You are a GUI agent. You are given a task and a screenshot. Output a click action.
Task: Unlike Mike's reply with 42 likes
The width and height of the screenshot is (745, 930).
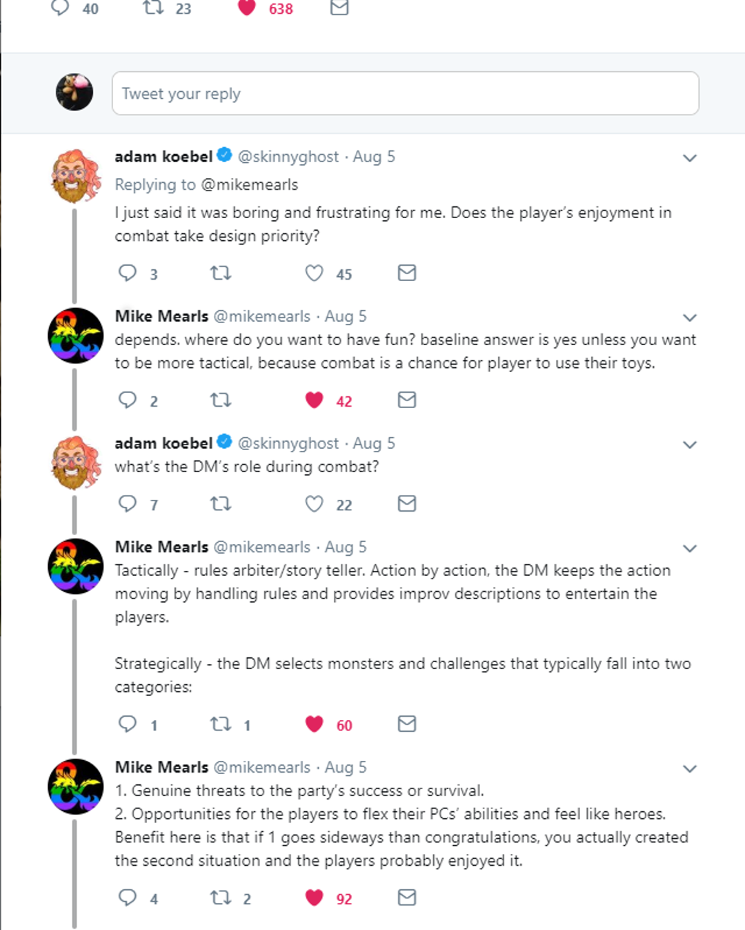[x=315, y=400]
